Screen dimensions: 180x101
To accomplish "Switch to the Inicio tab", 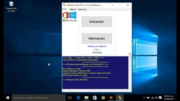I will [65, 9].
